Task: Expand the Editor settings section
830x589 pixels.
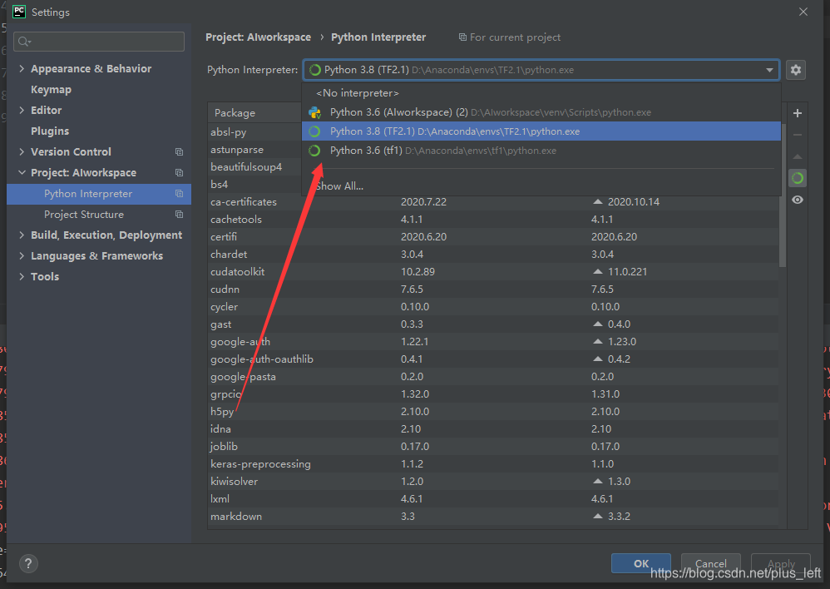Action: pyautogui.click(x=22, y=110)
